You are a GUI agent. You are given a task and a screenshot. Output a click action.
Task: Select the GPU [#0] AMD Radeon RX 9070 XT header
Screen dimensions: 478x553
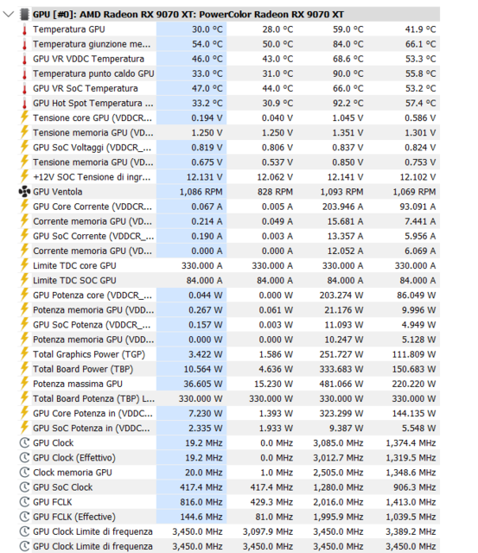coord(188,15)
